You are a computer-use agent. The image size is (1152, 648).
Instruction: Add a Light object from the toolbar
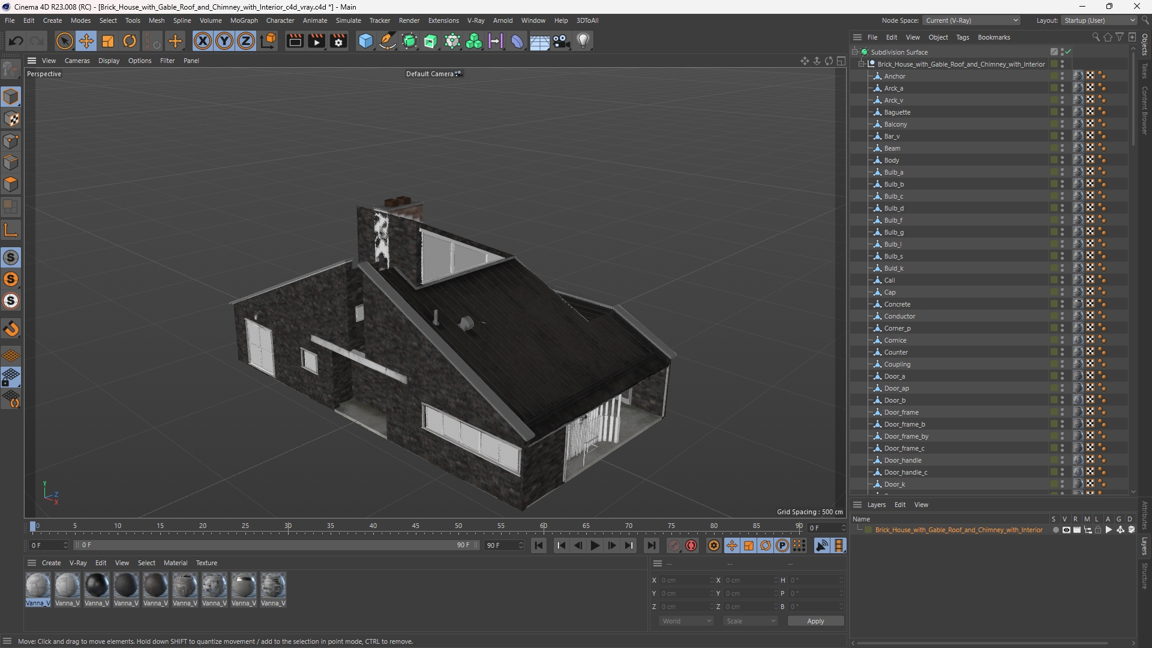(x=583, y=41)
